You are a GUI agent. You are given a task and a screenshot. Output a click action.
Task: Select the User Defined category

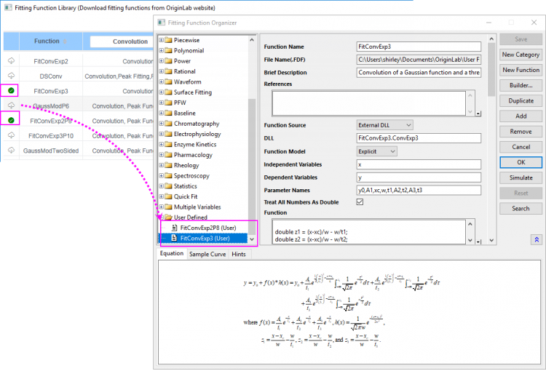click(x=191, y=218)
